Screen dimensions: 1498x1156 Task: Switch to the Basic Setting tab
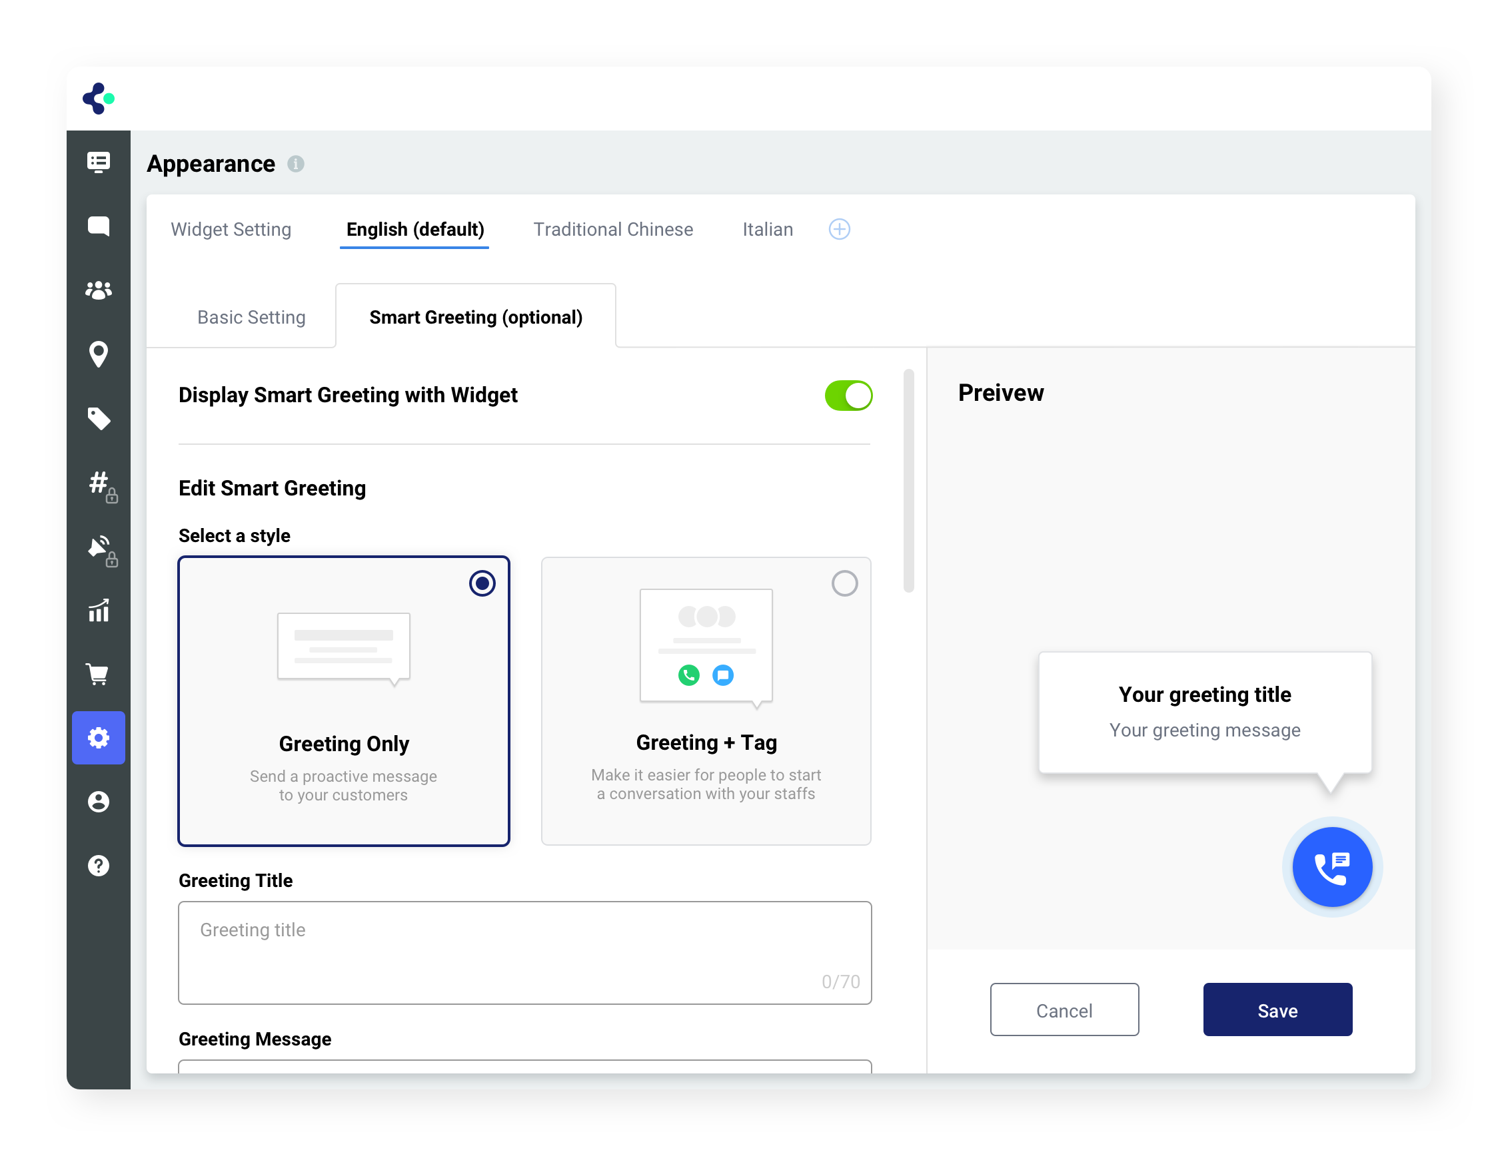tap(251, 317)
